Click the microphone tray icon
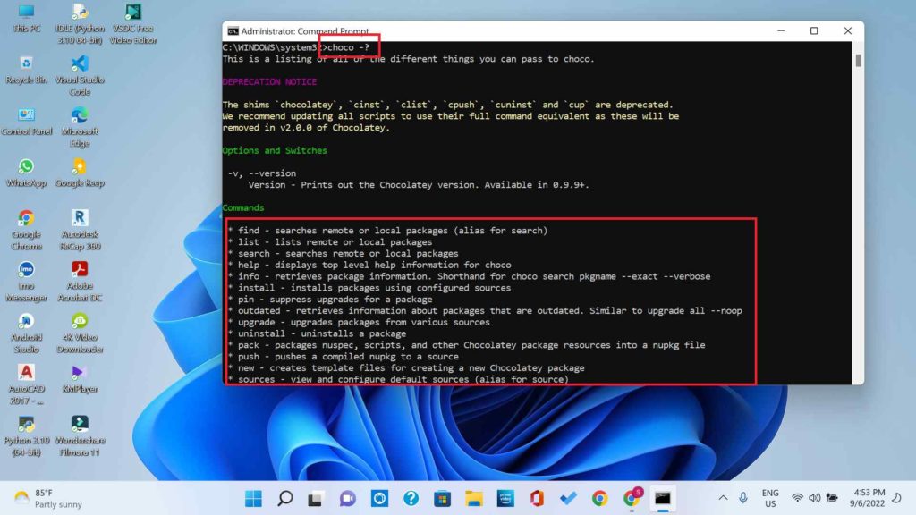Image resolution: width=916 pixels, height=515 pixels. coord(743,498)
